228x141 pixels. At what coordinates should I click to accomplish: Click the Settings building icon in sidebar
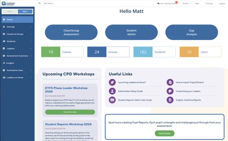tap(4, 27)
